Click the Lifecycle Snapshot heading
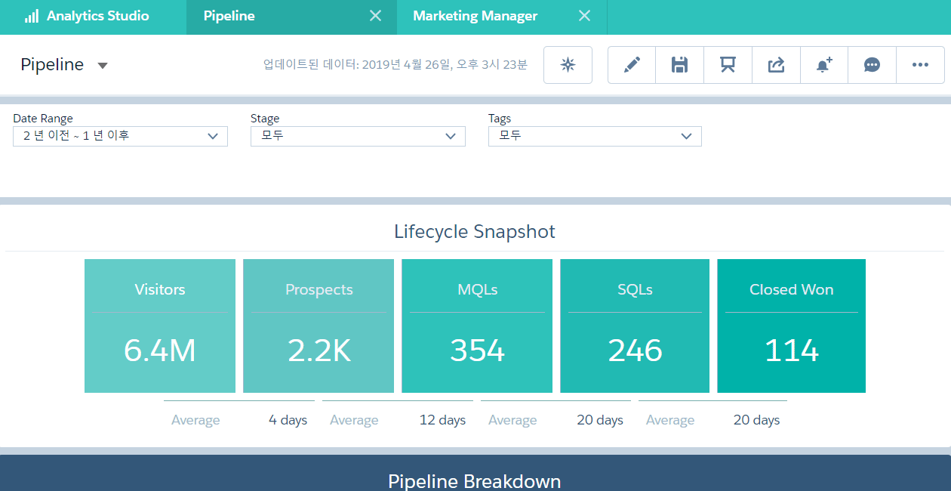Screen dimensions: 951x491 (x=475, y=231)
